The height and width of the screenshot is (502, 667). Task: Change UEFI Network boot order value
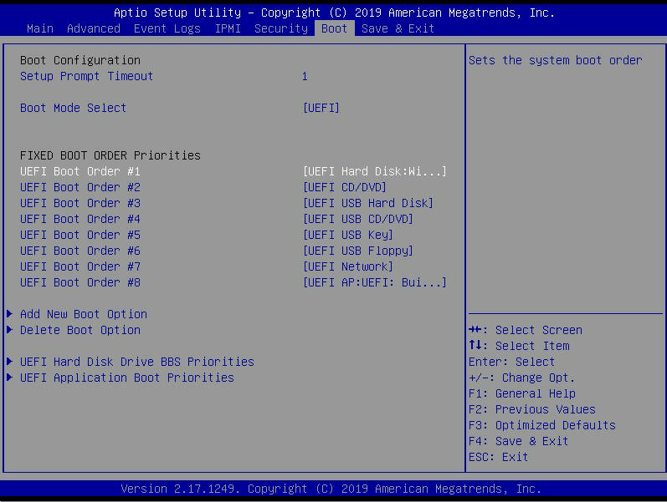click(347, 266)
